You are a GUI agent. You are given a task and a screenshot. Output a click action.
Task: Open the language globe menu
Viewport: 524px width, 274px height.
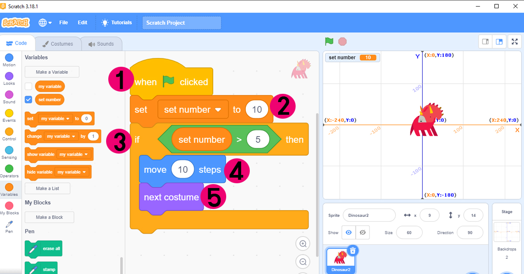coord(45,23)
